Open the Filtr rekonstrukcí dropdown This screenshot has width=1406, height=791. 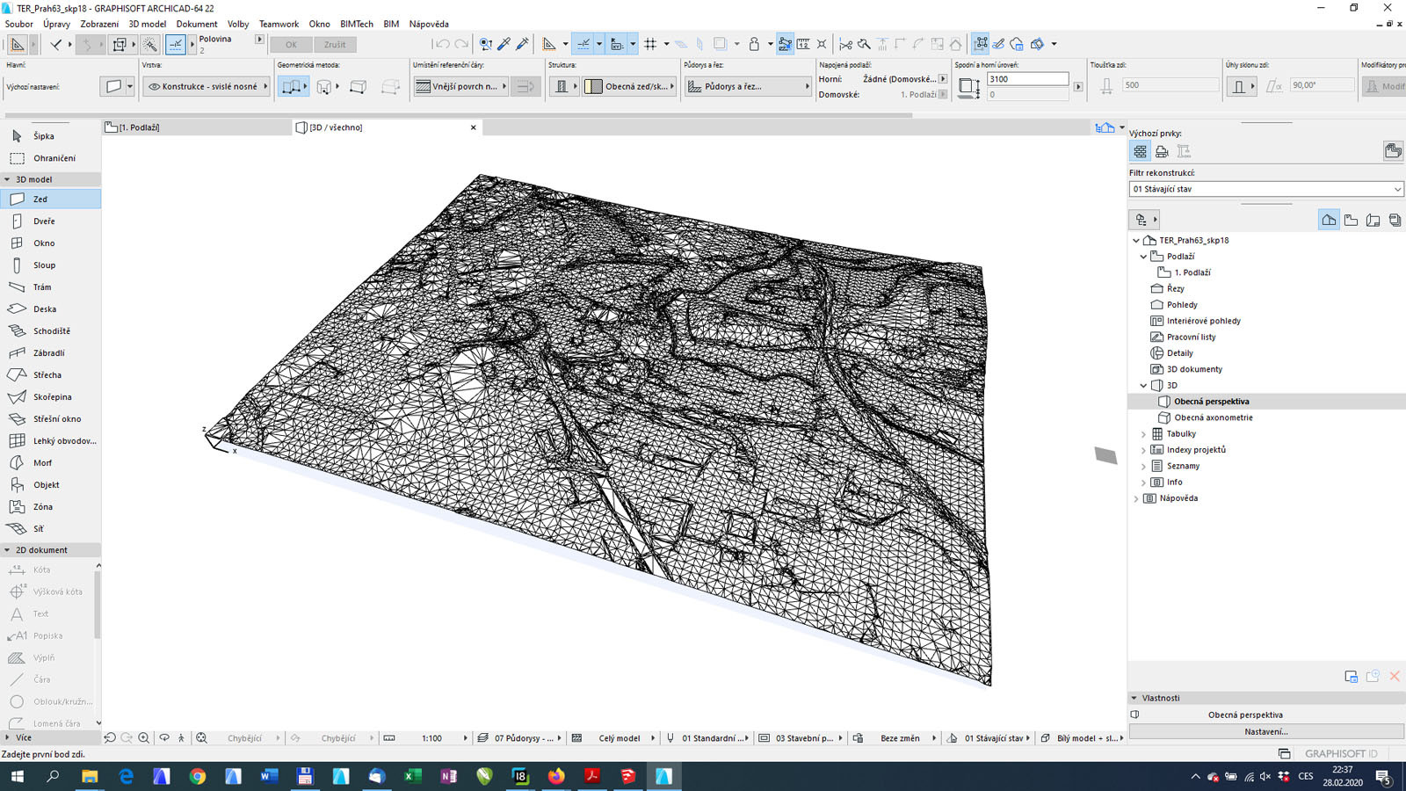[1265, 189]
